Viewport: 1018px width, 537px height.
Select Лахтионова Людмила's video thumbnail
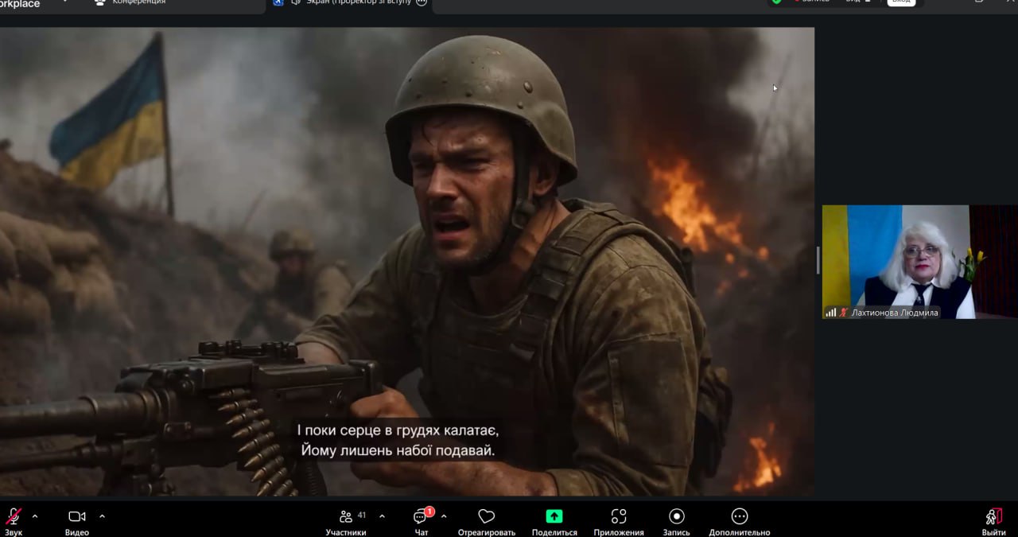click(x=896, y=261)
